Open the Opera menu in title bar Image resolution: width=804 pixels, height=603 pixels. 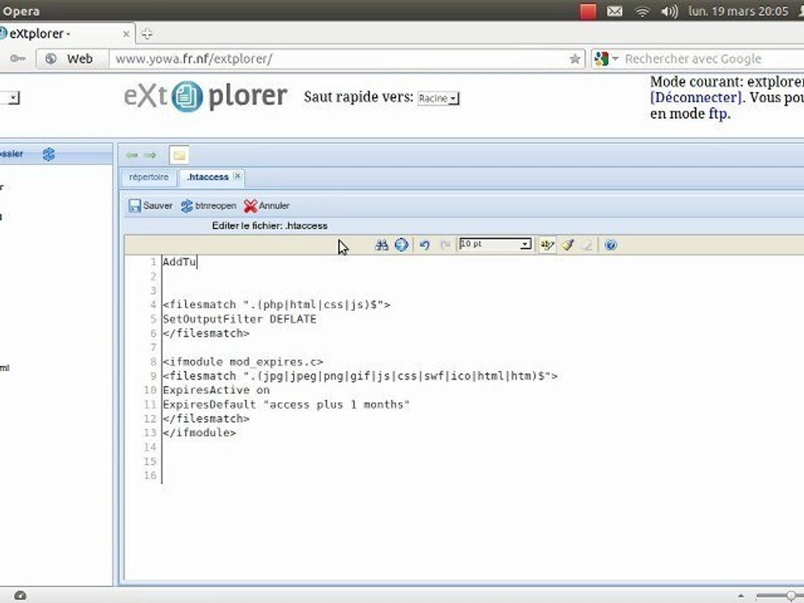(20, 11)
